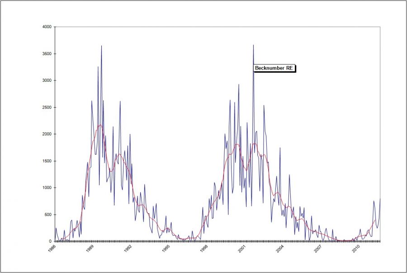
Task: Click the 2004 x-axis label
Action: [x=280, y=248]
